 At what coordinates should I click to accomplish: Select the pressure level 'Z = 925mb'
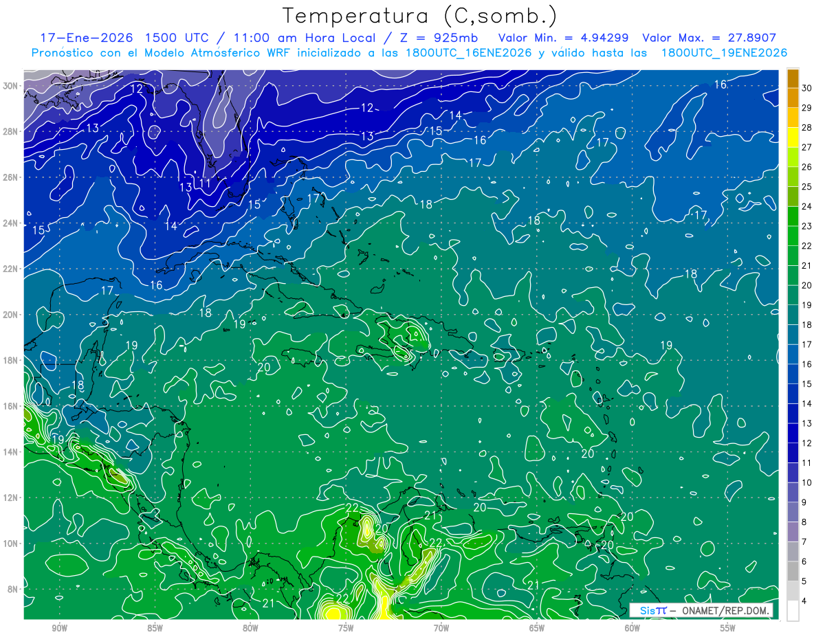(x=438, y=38)
